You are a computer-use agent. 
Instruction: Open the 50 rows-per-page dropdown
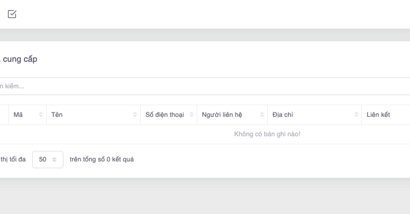tap(47, 159)
